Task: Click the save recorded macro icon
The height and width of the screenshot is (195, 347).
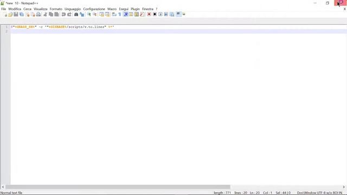Action: [172, 15]
